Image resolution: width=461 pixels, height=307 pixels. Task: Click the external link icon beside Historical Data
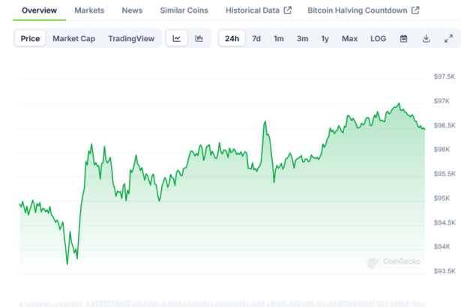(x=287, y=10)
